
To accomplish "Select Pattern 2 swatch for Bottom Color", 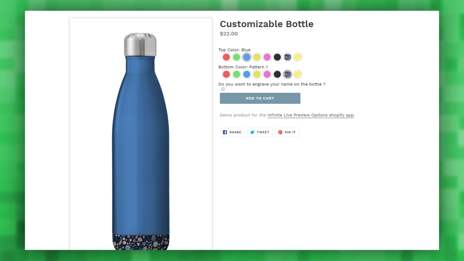I will [x=297, y=74].
